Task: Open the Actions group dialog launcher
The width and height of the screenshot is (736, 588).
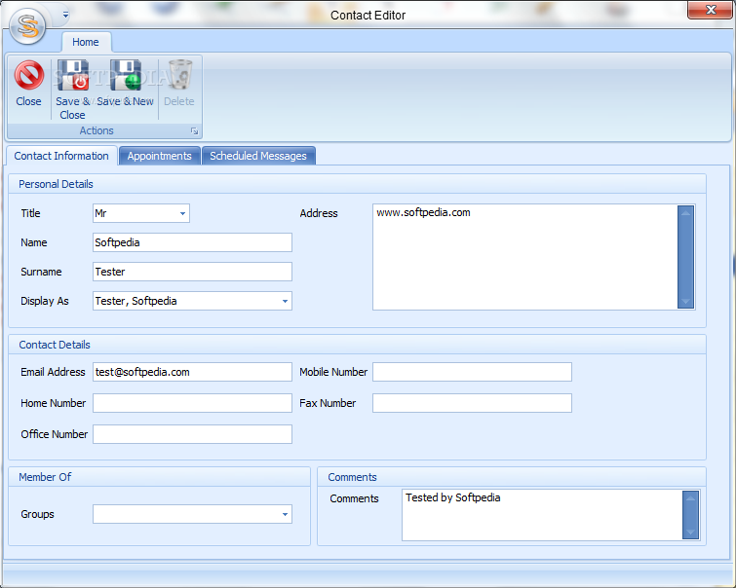Action: click(x=194, y=131)
